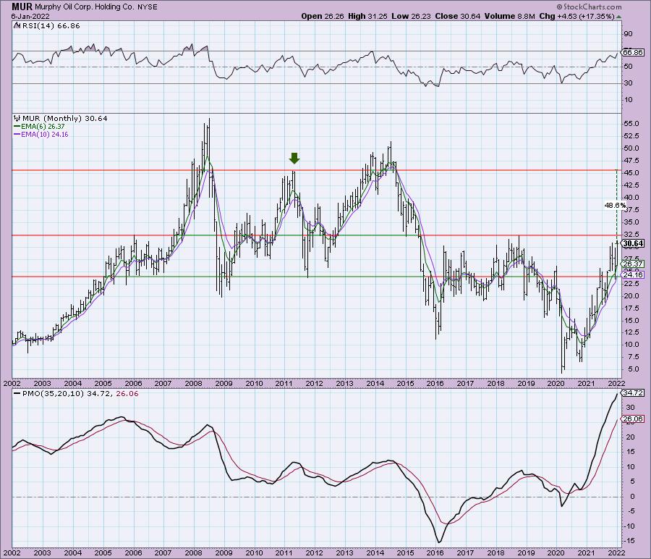Click the 90 label on RSI axis
Viewport: 651px width, 559px height.
628,34
